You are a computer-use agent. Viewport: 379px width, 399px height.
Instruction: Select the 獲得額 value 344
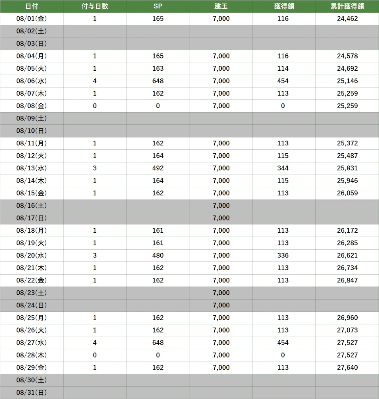(x=283, y=168)
